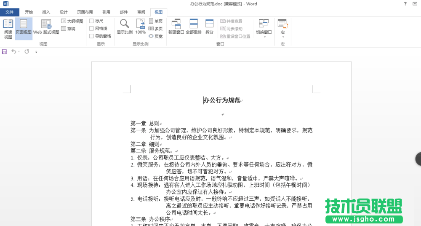Expand the 切换窗口 switch windows dropdown
The width and height of the screenshot is (421, 226).
[264, 37]
